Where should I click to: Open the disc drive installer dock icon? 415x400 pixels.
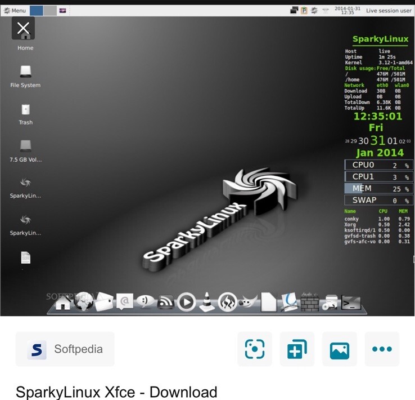(330, 302)
